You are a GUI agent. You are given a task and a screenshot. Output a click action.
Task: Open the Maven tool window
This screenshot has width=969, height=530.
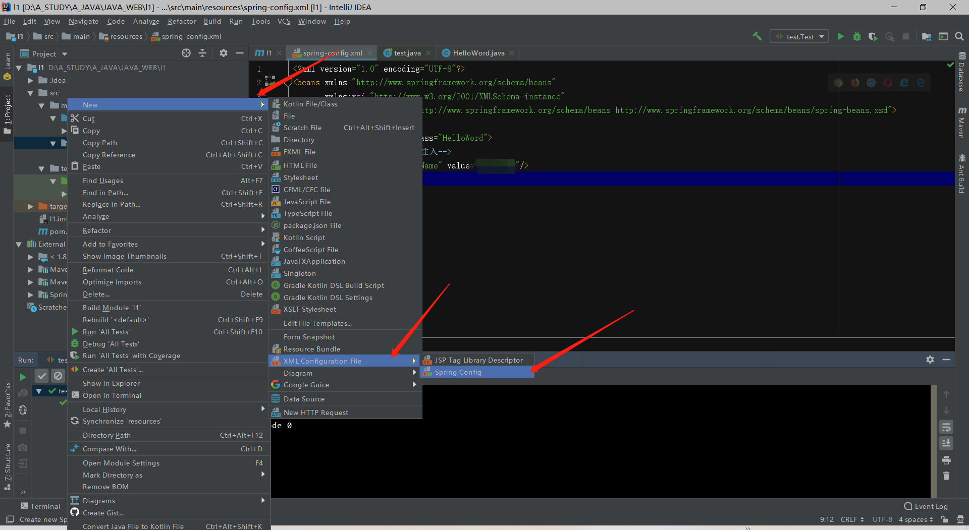[962, 123]
